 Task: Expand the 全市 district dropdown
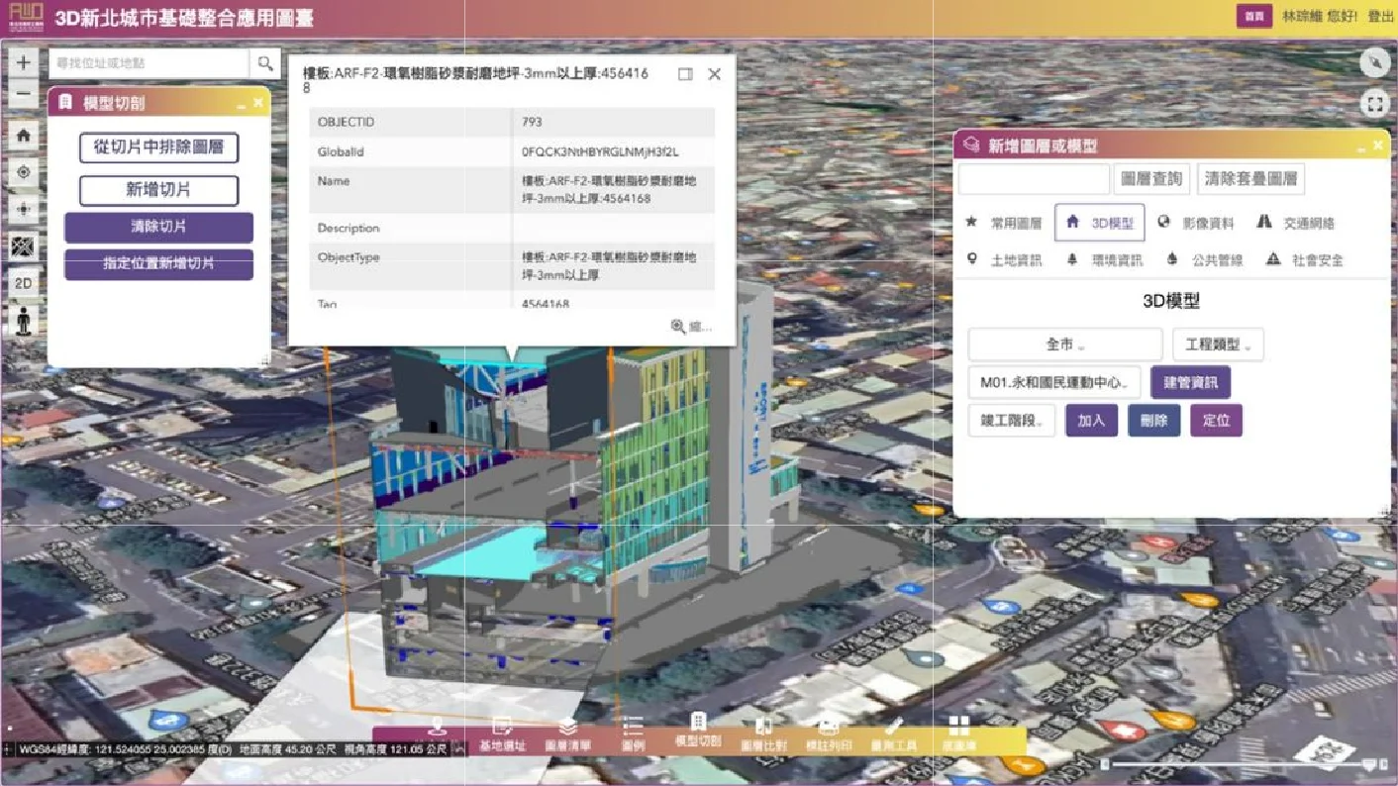pos(1064,344)
